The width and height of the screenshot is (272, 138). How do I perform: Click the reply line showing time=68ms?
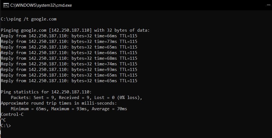[69, 58]
